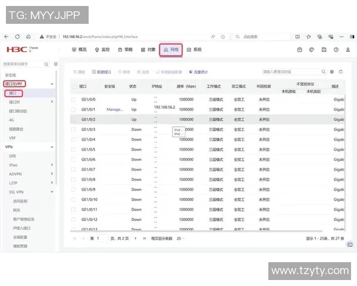The height and width of the screenshot is (286, 357).
Task: Click the 192.168.56.2 IP address cell
Action: point(165,107)
